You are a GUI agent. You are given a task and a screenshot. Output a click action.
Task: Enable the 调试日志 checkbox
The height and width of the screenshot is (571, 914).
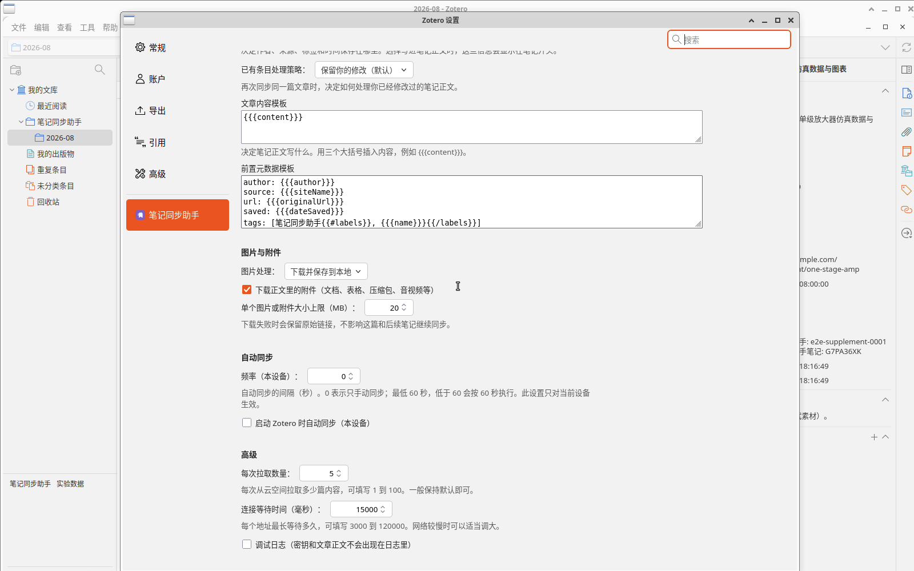tap(247, 544)
